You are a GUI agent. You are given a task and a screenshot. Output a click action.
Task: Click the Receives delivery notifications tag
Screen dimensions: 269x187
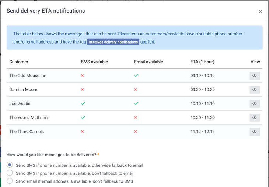coord(113,42)
